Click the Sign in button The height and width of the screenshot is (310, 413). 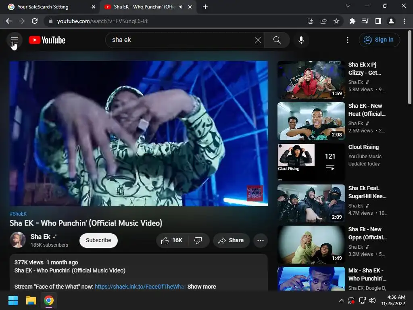click(x=379, y=40)
